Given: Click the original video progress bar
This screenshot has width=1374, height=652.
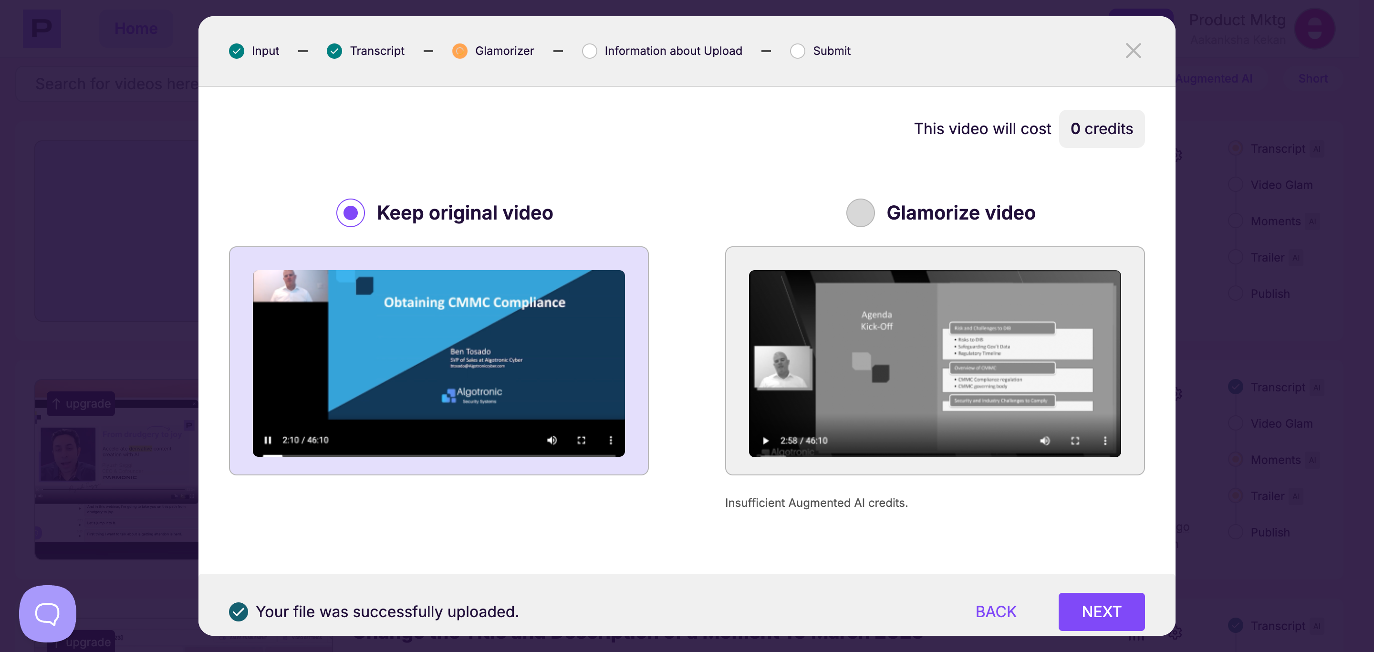Looking at the screenshot, I should coord(438,455).
